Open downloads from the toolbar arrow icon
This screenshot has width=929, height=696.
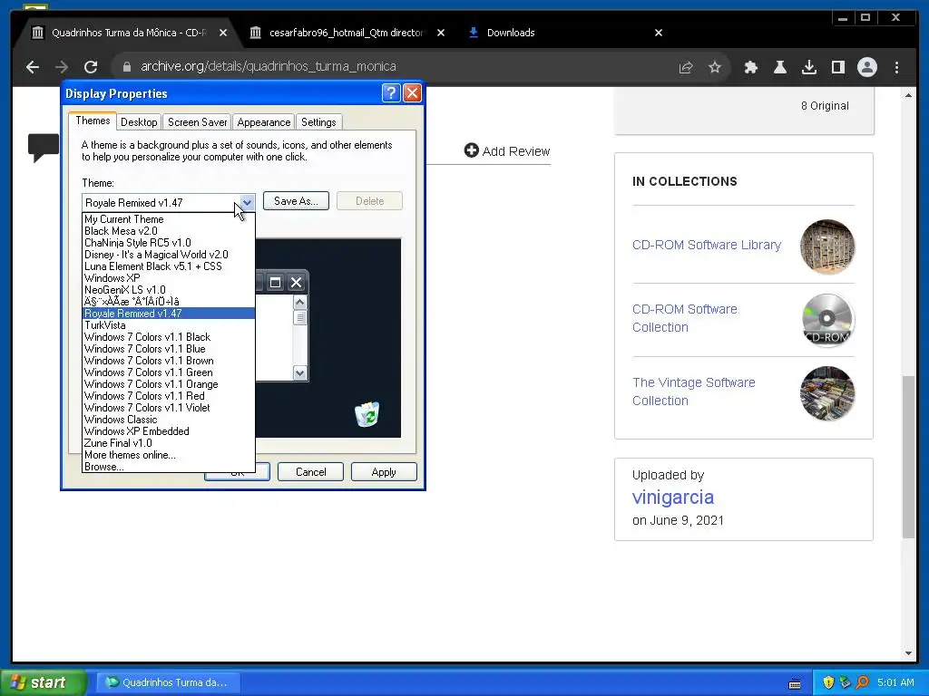point(808,67)
